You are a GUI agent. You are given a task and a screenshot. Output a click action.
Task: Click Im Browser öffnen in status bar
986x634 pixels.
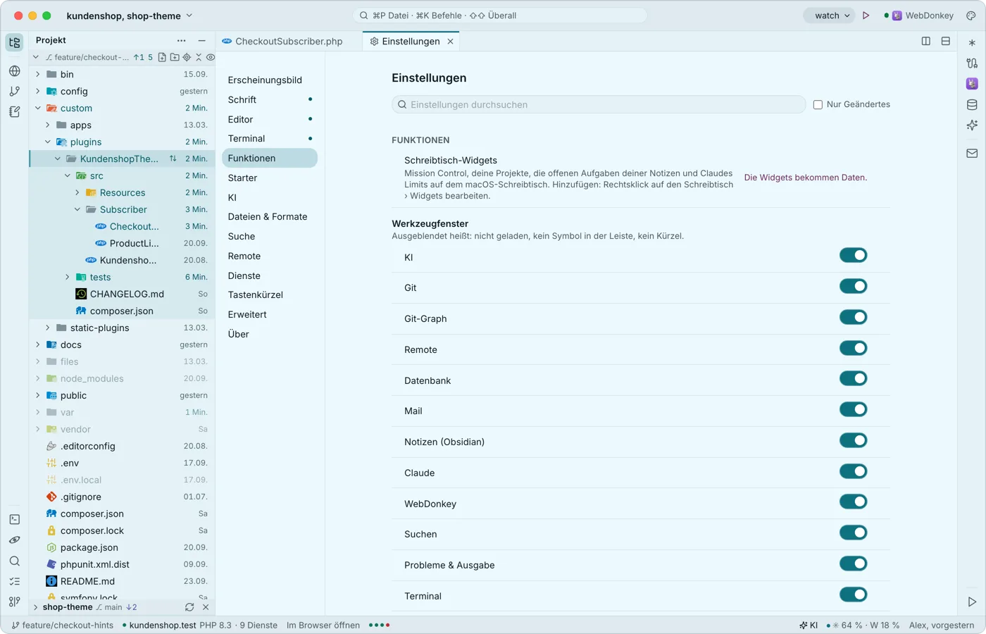coord(323,626)
